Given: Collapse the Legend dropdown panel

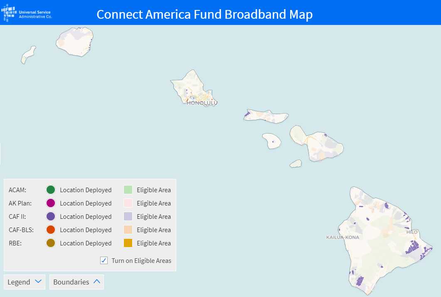Looking at the screenshot, I should (25, 282).
